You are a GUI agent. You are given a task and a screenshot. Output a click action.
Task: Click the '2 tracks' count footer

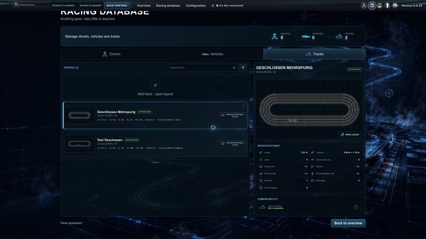pos(155,163)
